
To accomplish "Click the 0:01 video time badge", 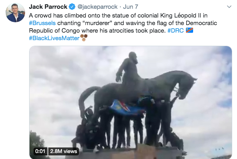I will (40, 151).
